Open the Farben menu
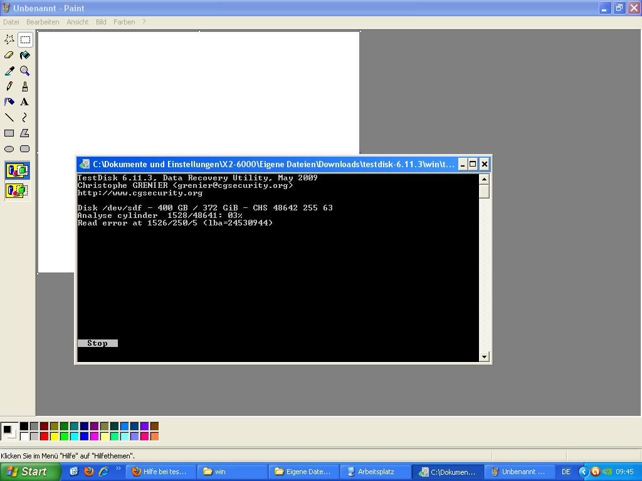The image size is (642, 481). coord(124,22)
